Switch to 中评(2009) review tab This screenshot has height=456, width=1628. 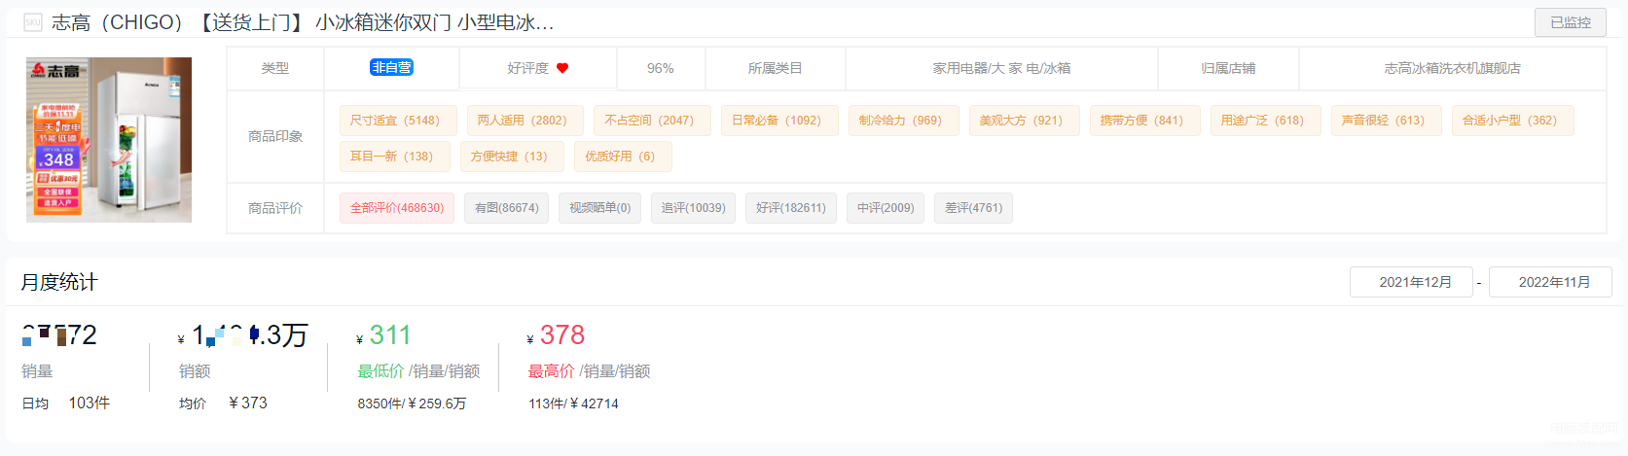point(886,208)
